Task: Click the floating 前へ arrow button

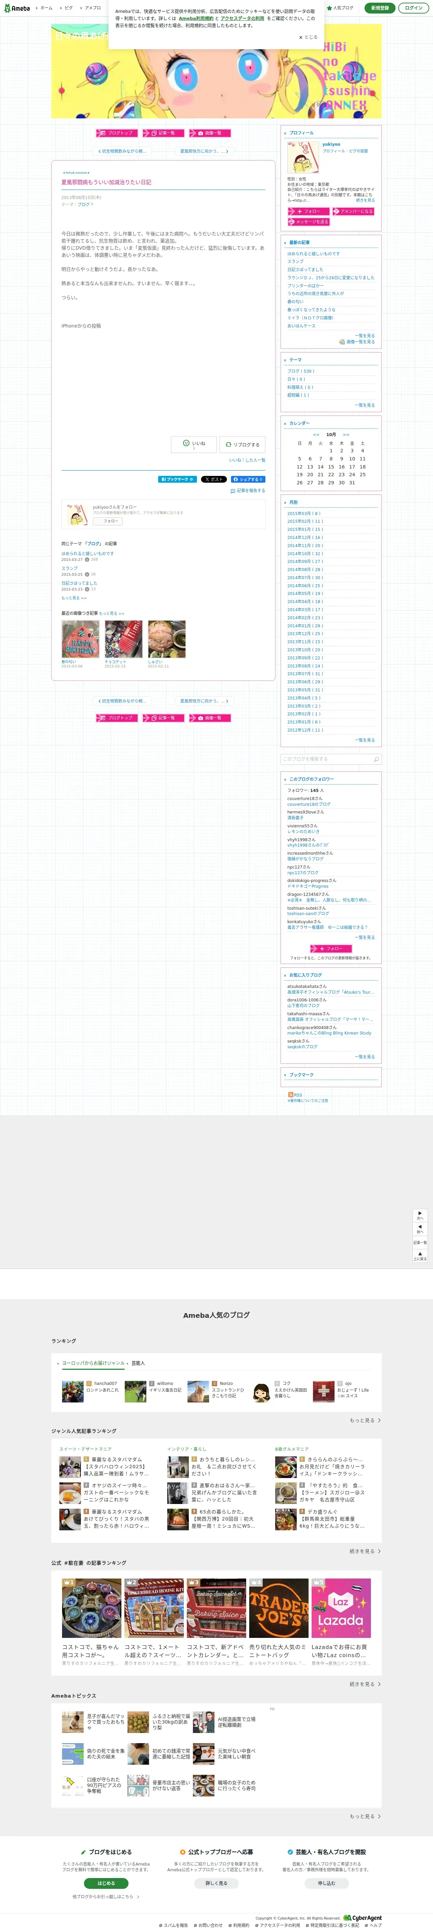Action: click(420, 1229)
